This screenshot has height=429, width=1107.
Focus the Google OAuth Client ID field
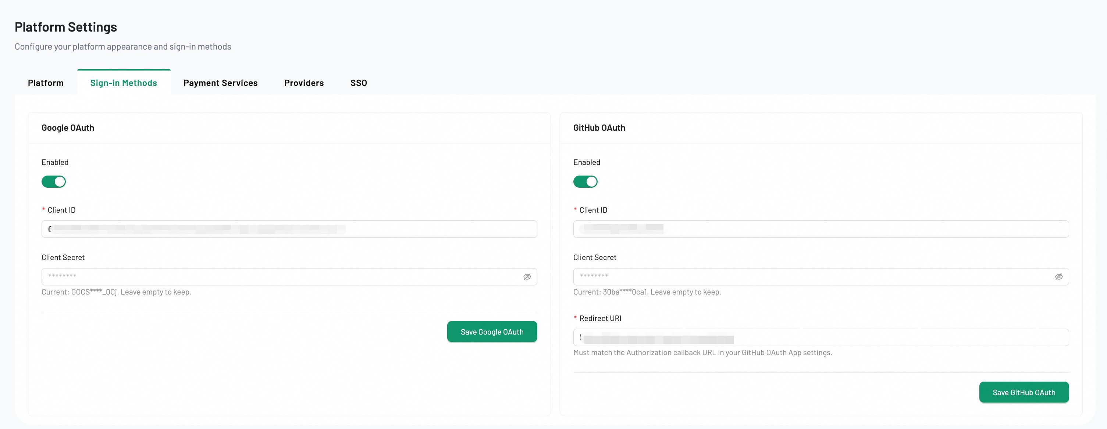(x=289, y=229)
